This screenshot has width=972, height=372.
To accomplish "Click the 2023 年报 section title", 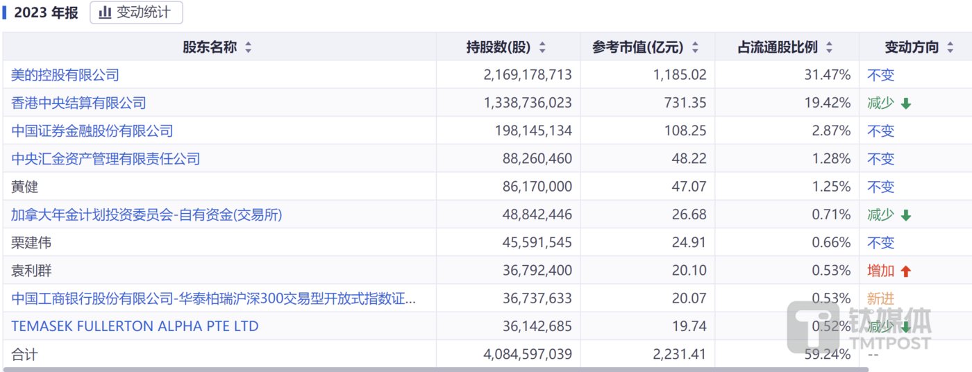I will (46, 12).
